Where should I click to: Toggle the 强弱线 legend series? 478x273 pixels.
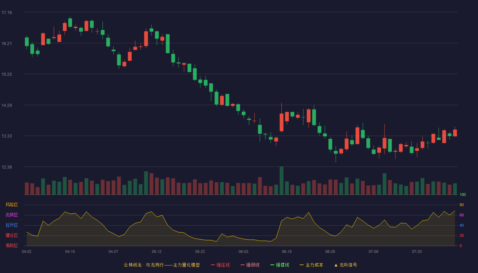click(250, 265)
